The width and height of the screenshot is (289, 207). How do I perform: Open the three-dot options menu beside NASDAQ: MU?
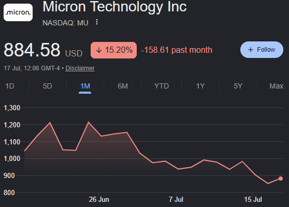coord(97,22)
